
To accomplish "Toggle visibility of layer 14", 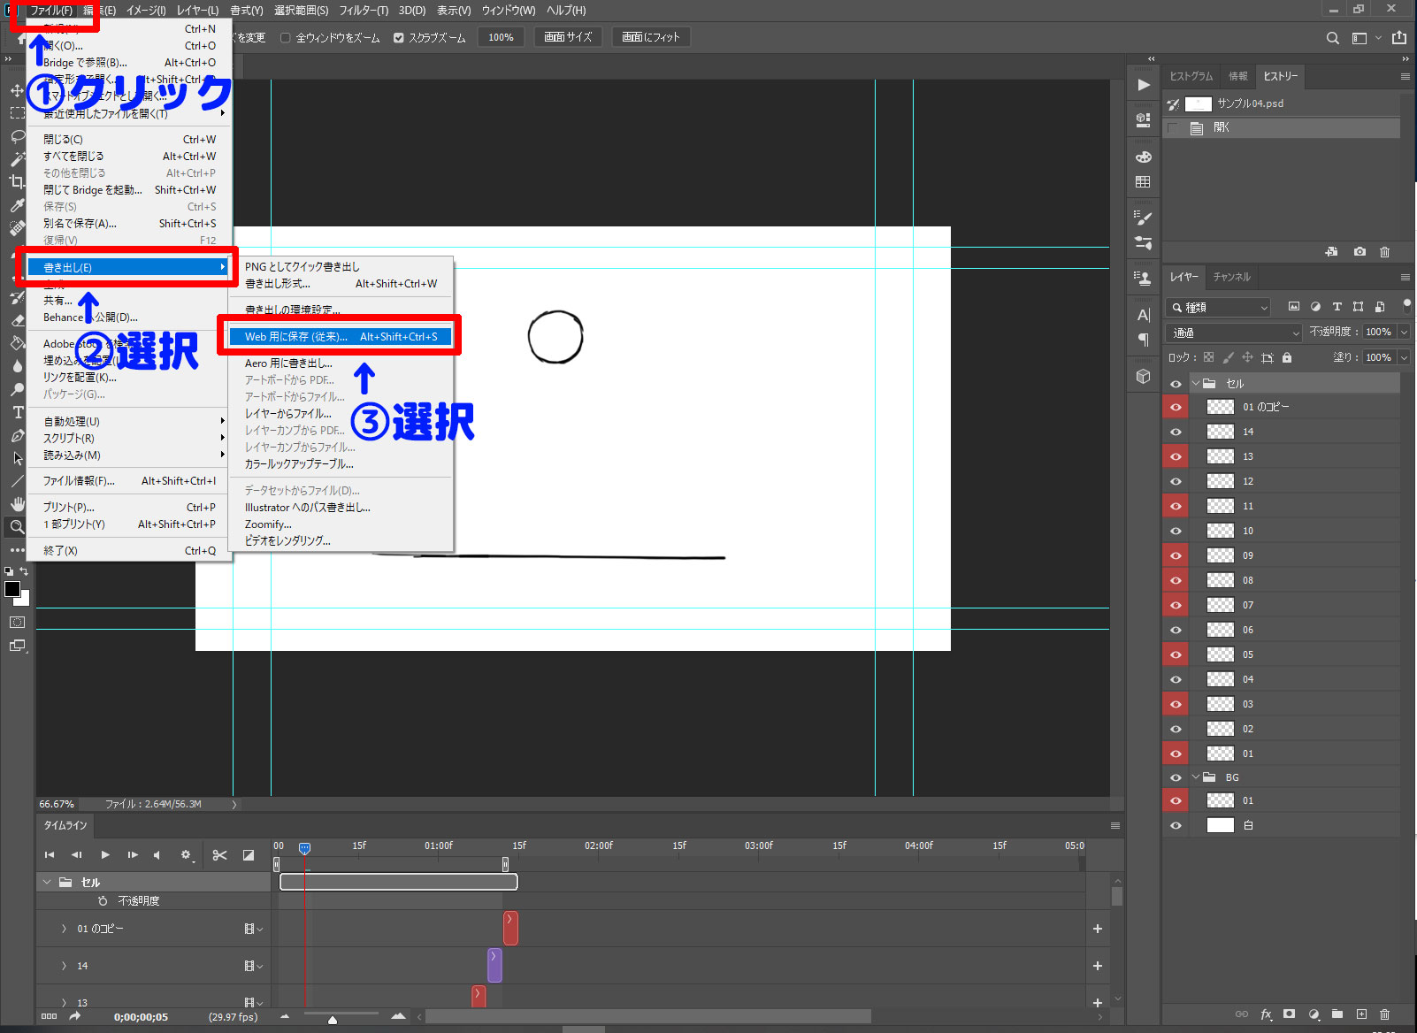I will point(1176,432).
